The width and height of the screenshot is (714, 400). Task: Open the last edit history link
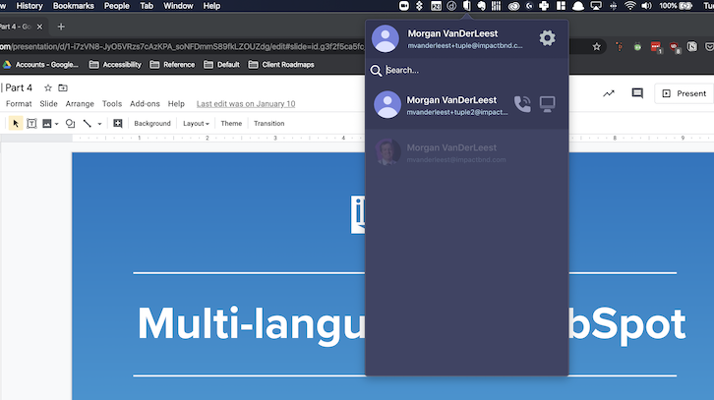coord(245,103)
